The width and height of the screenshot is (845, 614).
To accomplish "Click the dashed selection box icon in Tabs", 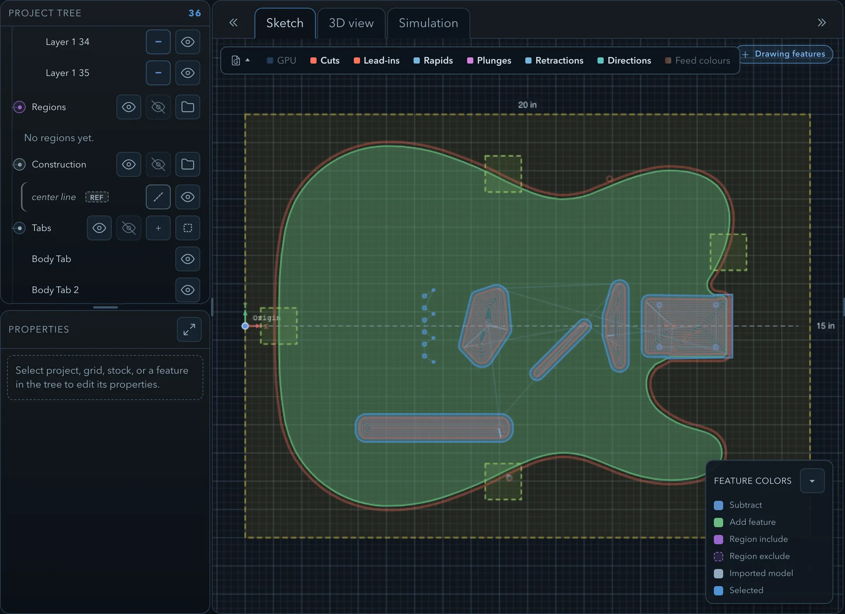I will tap(188, 228).
